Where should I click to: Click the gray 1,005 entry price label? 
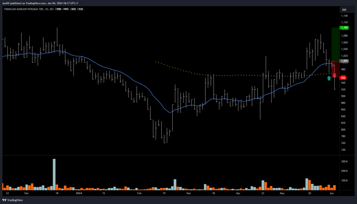344,61
